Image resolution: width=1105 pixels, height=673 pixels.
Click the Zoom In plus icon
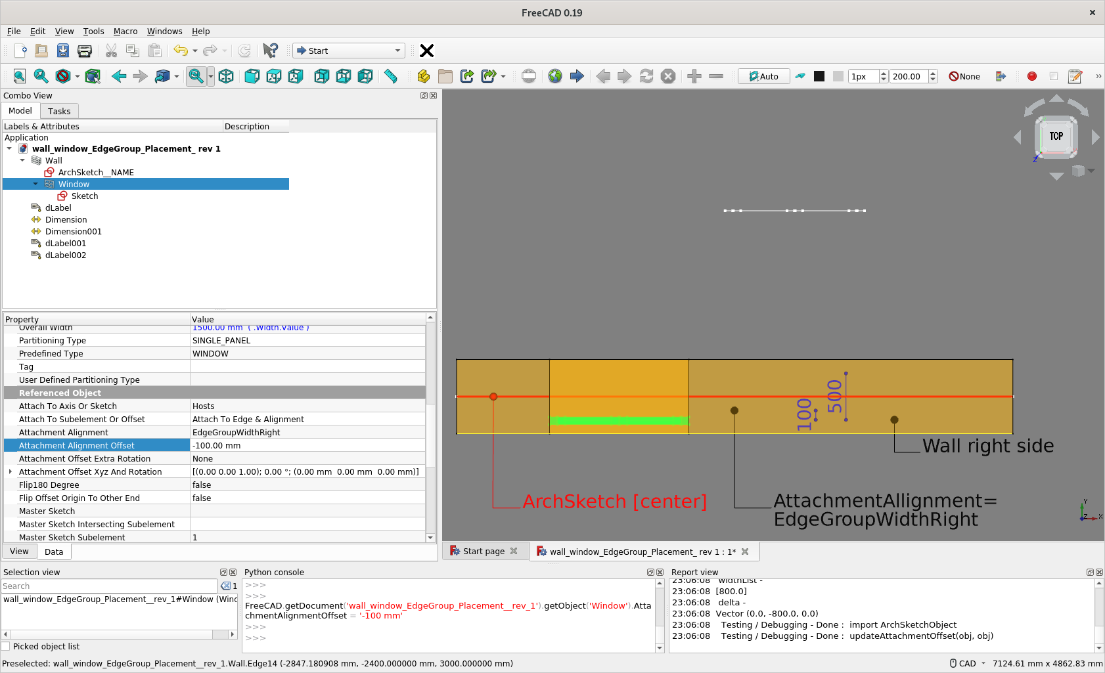pyautogui.click(x=694, y=76)
